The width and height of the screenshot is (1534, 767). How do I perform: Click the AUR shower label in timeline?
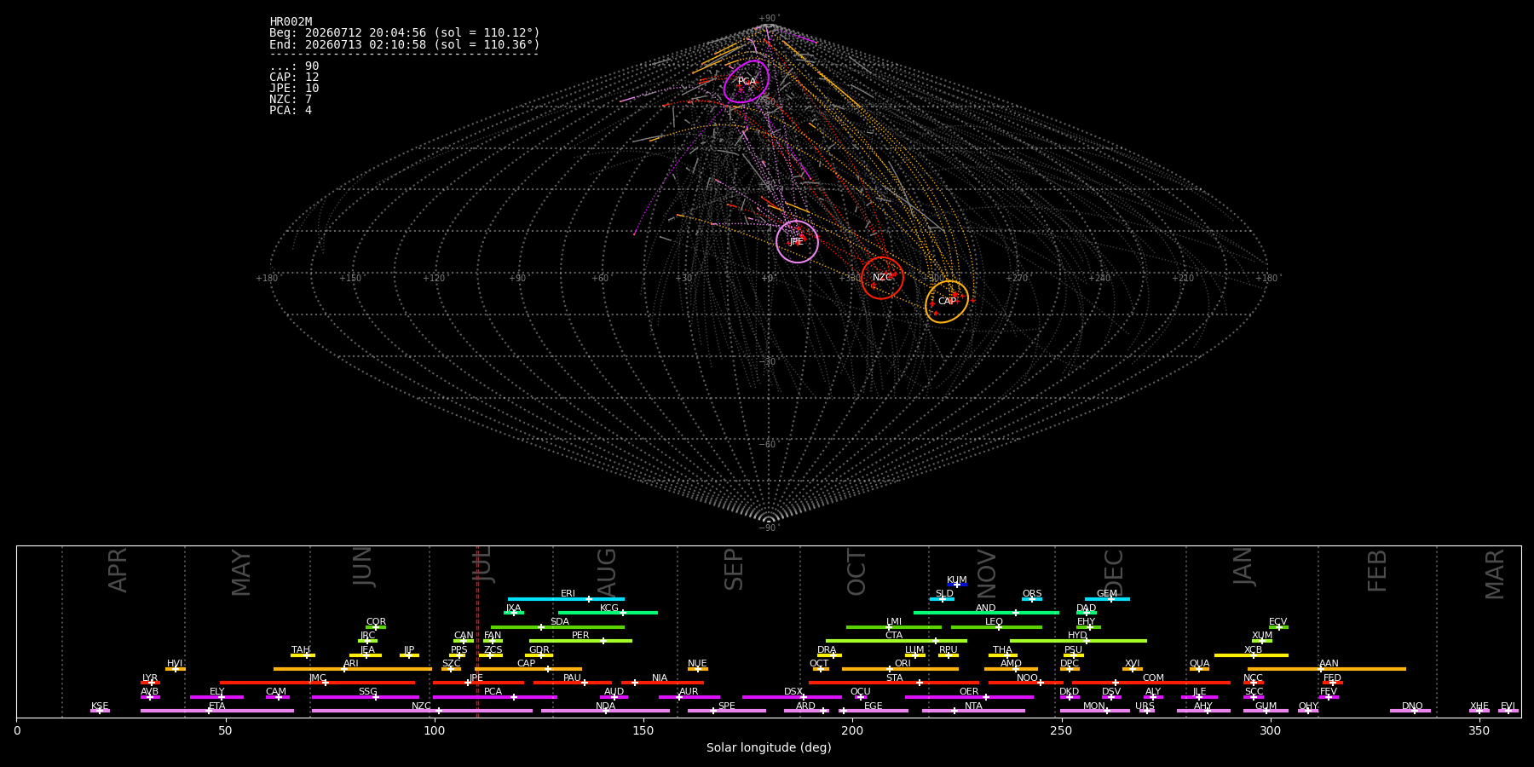[x=689, y=692]
